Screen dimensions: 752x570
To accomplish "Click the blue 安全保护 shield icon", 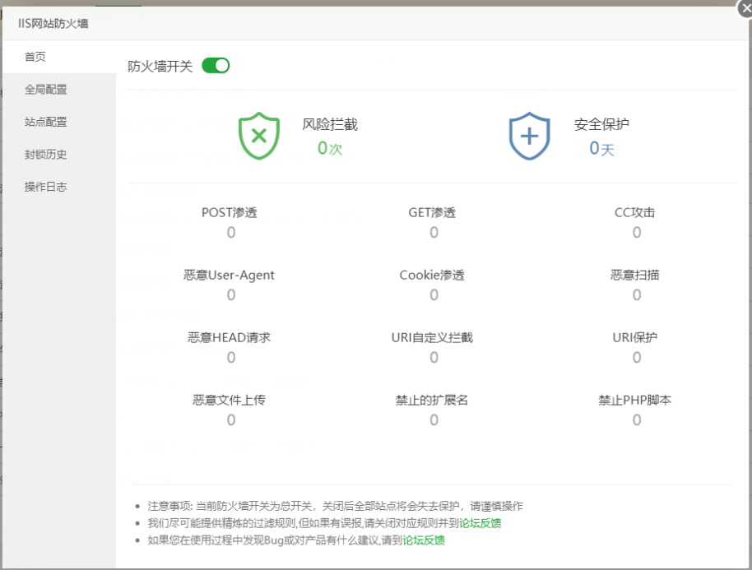I will pyautogui.click(x=530, y=137).
